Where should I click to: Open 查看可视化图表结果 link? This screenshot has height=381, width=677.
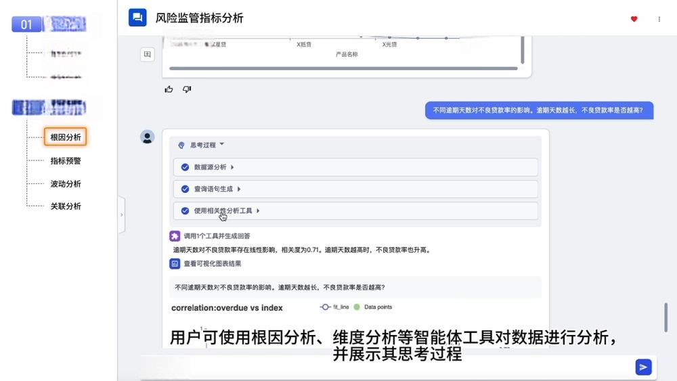coord(213,264)
